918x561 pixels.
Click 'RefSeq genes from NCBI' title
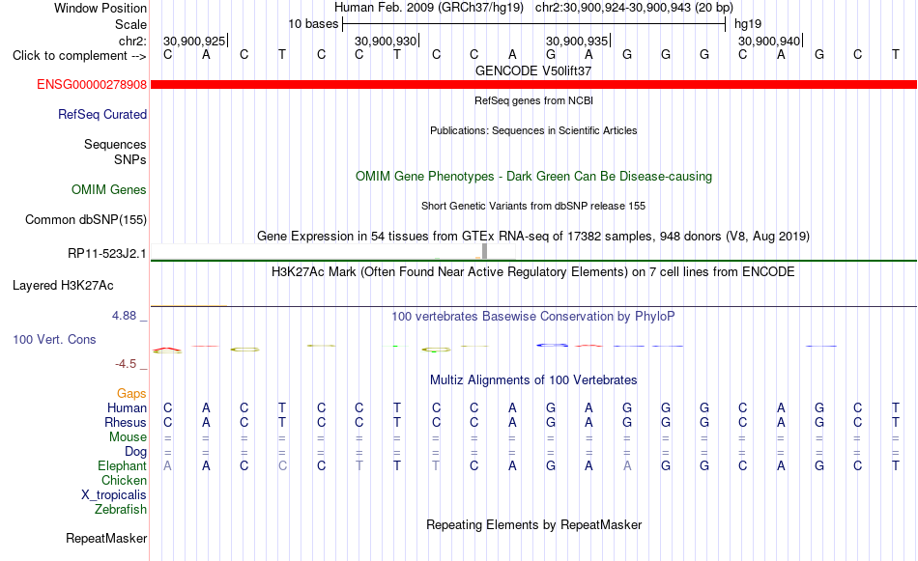pos(533,100)
